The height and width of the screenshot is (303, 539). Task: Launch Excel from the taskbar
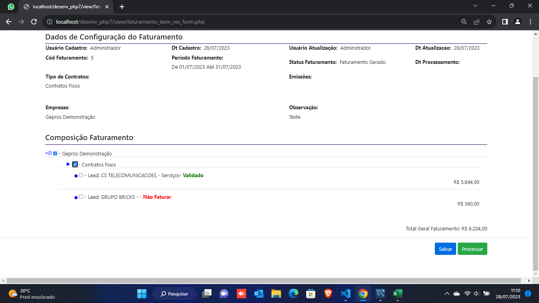pyautogui.click(x=397, y=294)
